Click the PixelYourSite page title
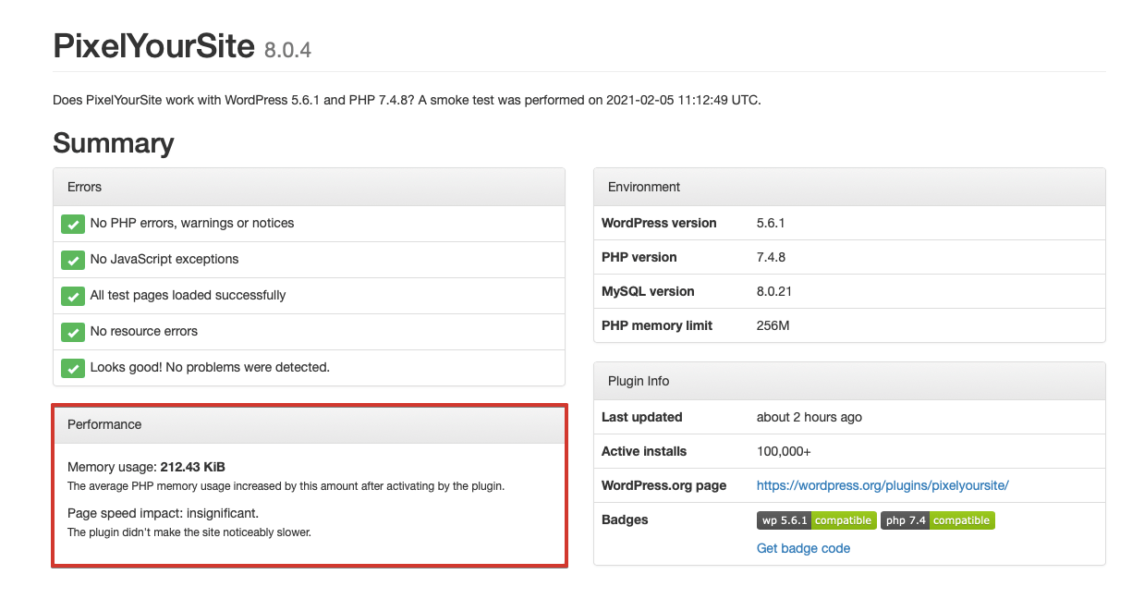This screenshot has height=599, width=1132. (153, 44)
